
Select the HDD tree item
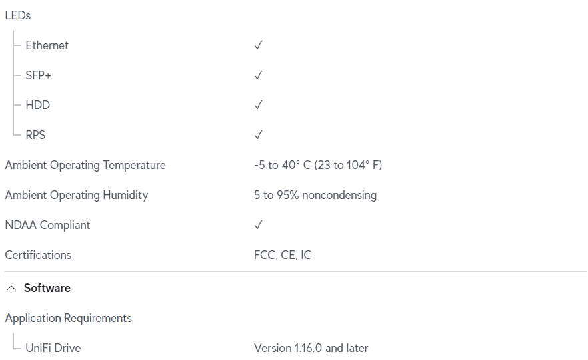(x=37, y=105)
